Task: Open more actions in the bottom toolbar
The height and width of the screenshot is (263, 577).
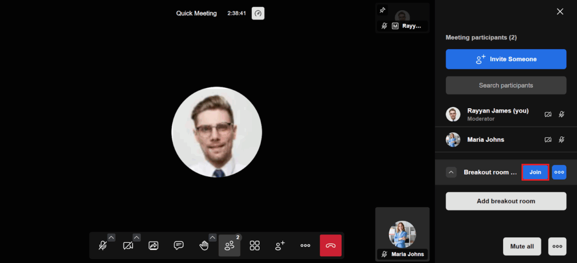Action: 305,246
